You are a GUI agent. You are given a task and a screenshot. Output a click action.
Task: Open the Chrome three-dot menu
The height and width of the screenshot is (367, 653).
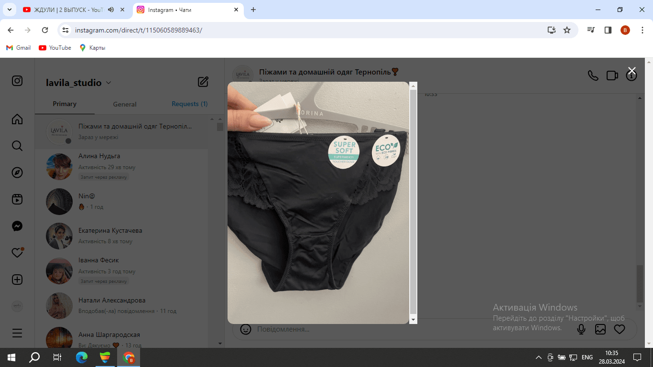642,30
